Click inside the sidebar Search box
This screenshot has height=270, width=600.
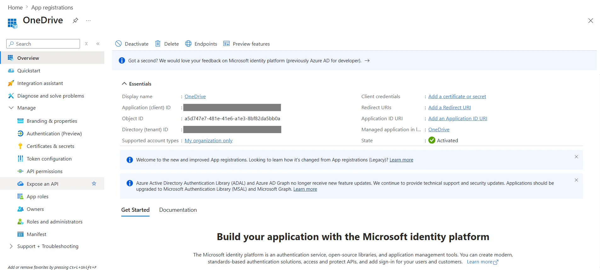(43, 44)
